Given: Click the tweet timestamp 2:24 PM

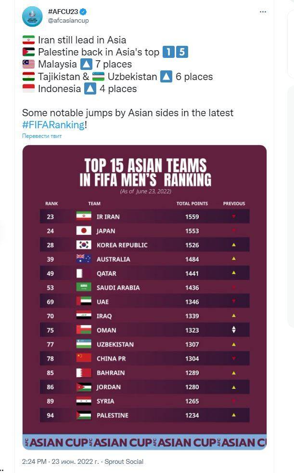Looking at the screenshot, I should 35,461.
